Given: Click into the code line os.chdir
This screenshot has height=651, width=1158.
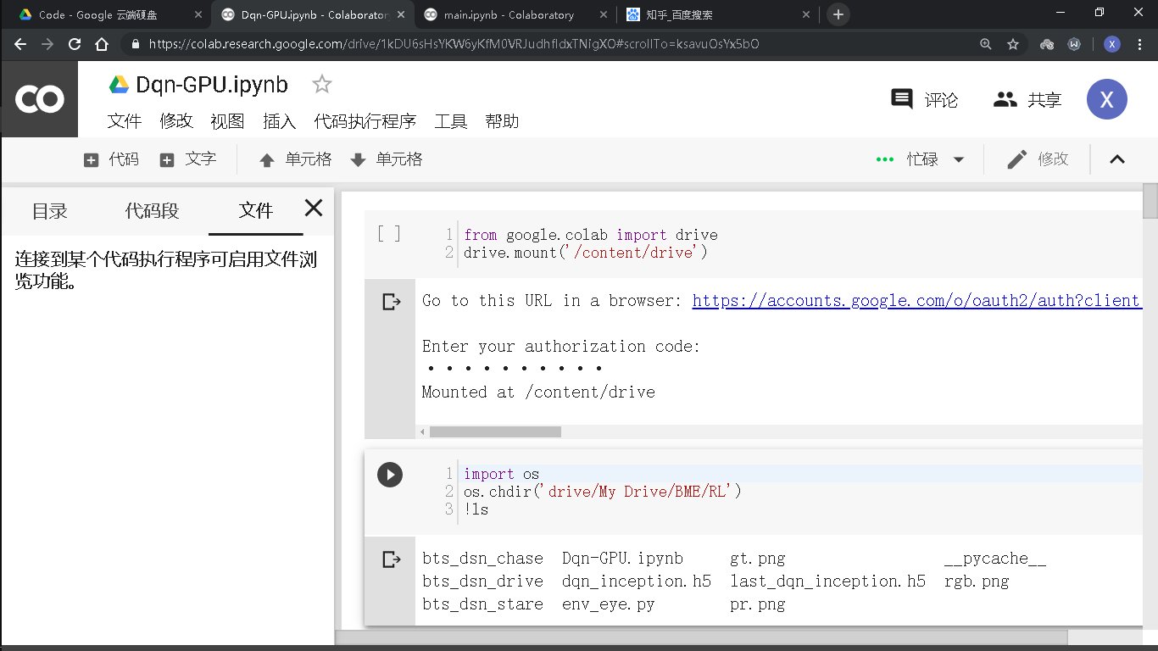Looking at the screenshot, I should 603,492.
